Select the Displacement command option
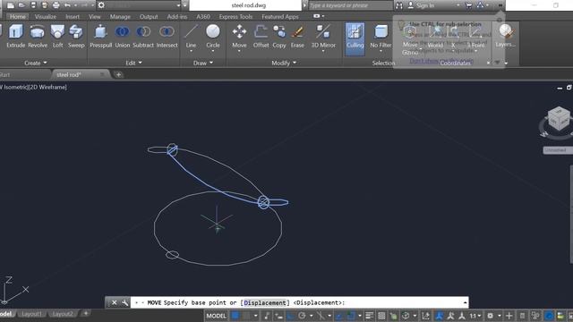Image resolution: width=573 pixels, height=322 pixels. (x=265, y=302)
